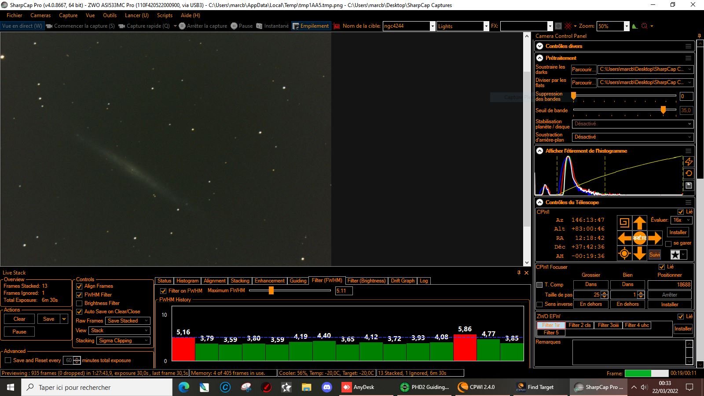Open the Stacking Sigma Clipping dropdown
704x396 pixels.
point(124,341)
